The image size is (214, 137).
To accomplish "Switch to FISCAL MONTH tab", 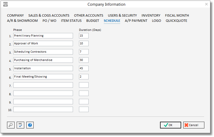I will 177,16.
